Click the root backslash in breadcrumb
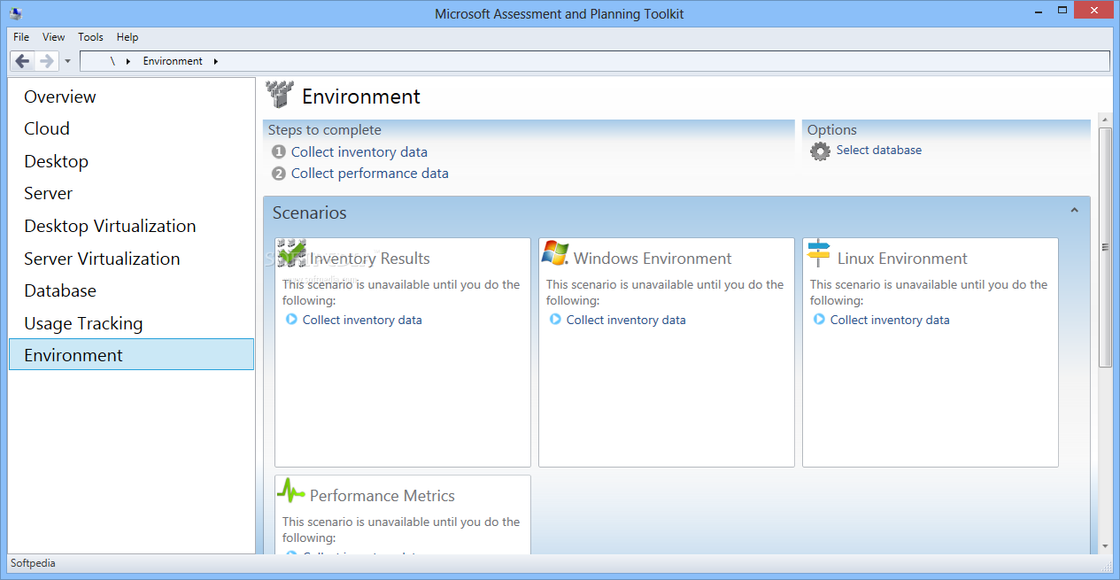This screenshot has height=580, width=1120. [x=112, y=61]
